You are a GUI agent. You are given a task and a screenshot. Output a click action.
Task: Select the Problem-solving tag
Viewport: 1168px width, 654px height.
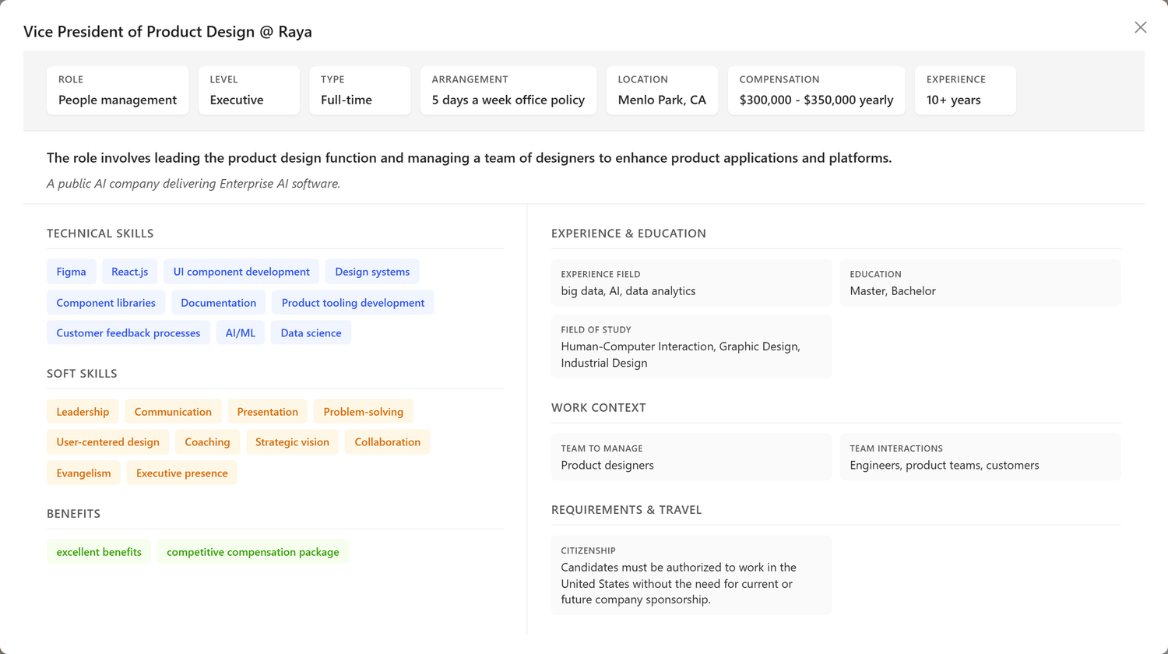364,412
